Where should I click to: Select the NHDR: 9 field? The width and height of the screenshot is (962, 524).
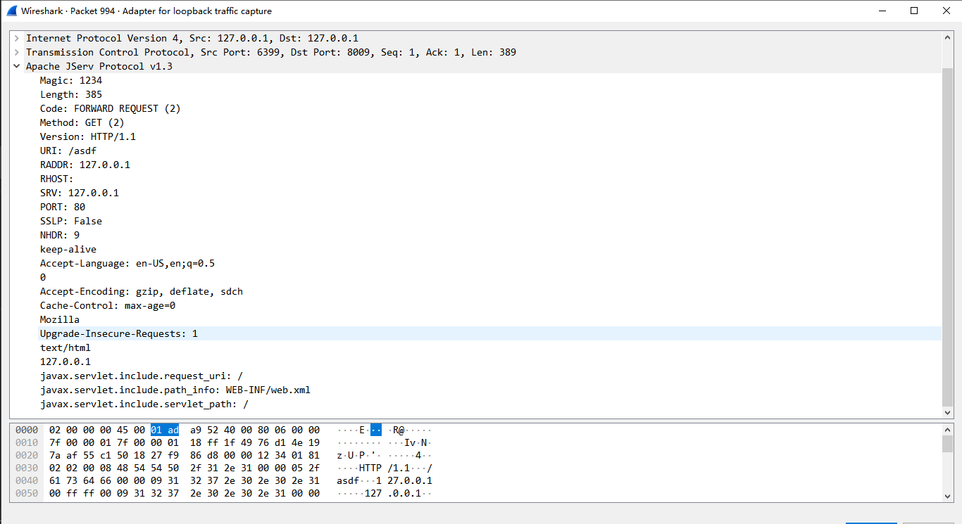pos(60,235)
